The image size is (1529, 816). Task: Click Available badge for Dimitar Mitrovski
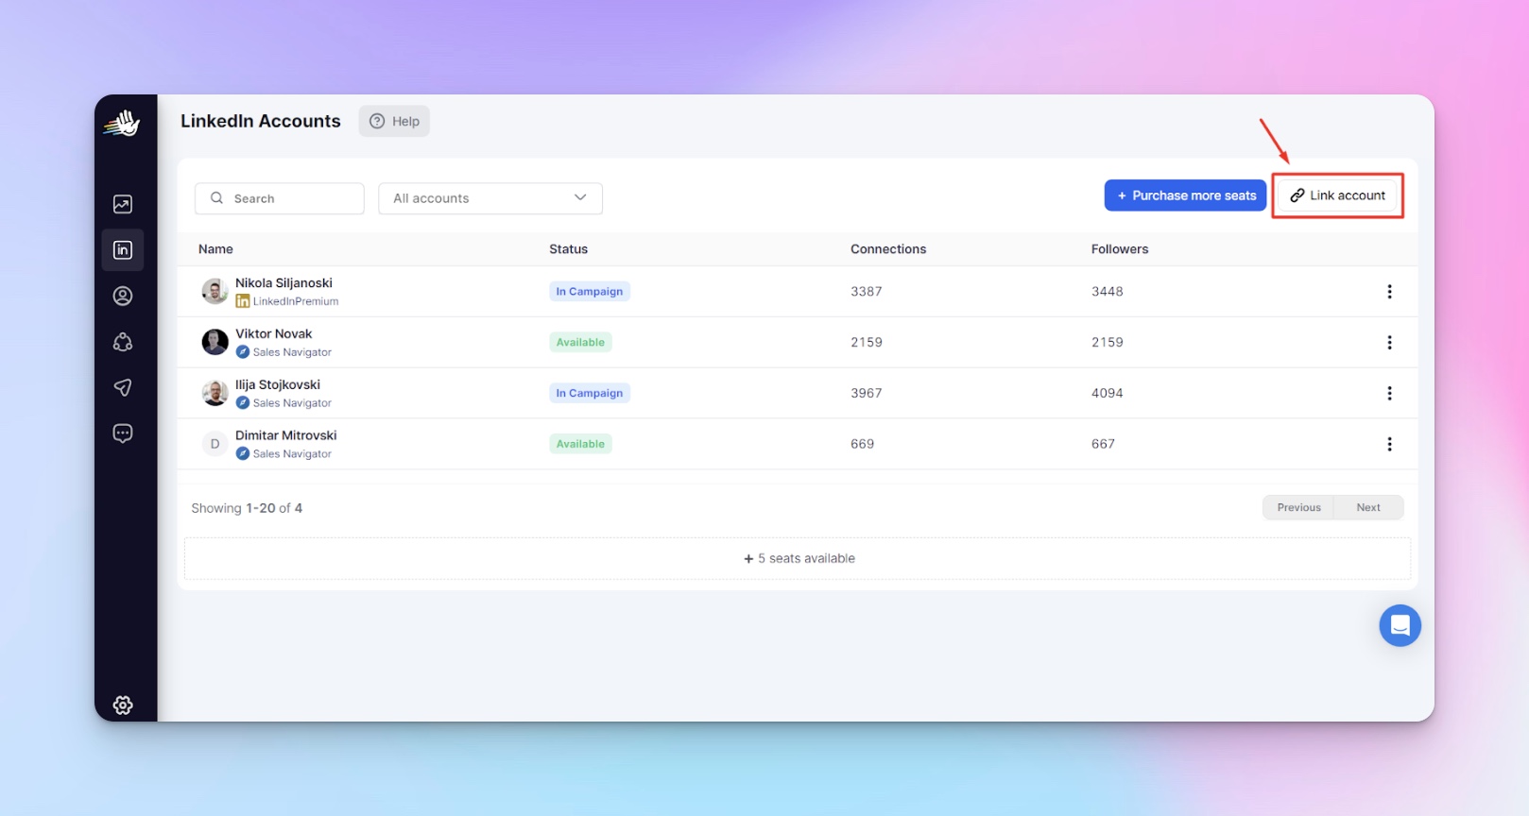pyautogui.click(x=580, y=444)
